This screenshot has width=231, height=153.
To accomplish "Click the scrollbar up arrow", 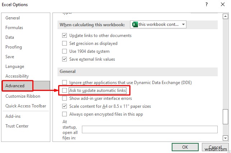I will click(225, 17).
